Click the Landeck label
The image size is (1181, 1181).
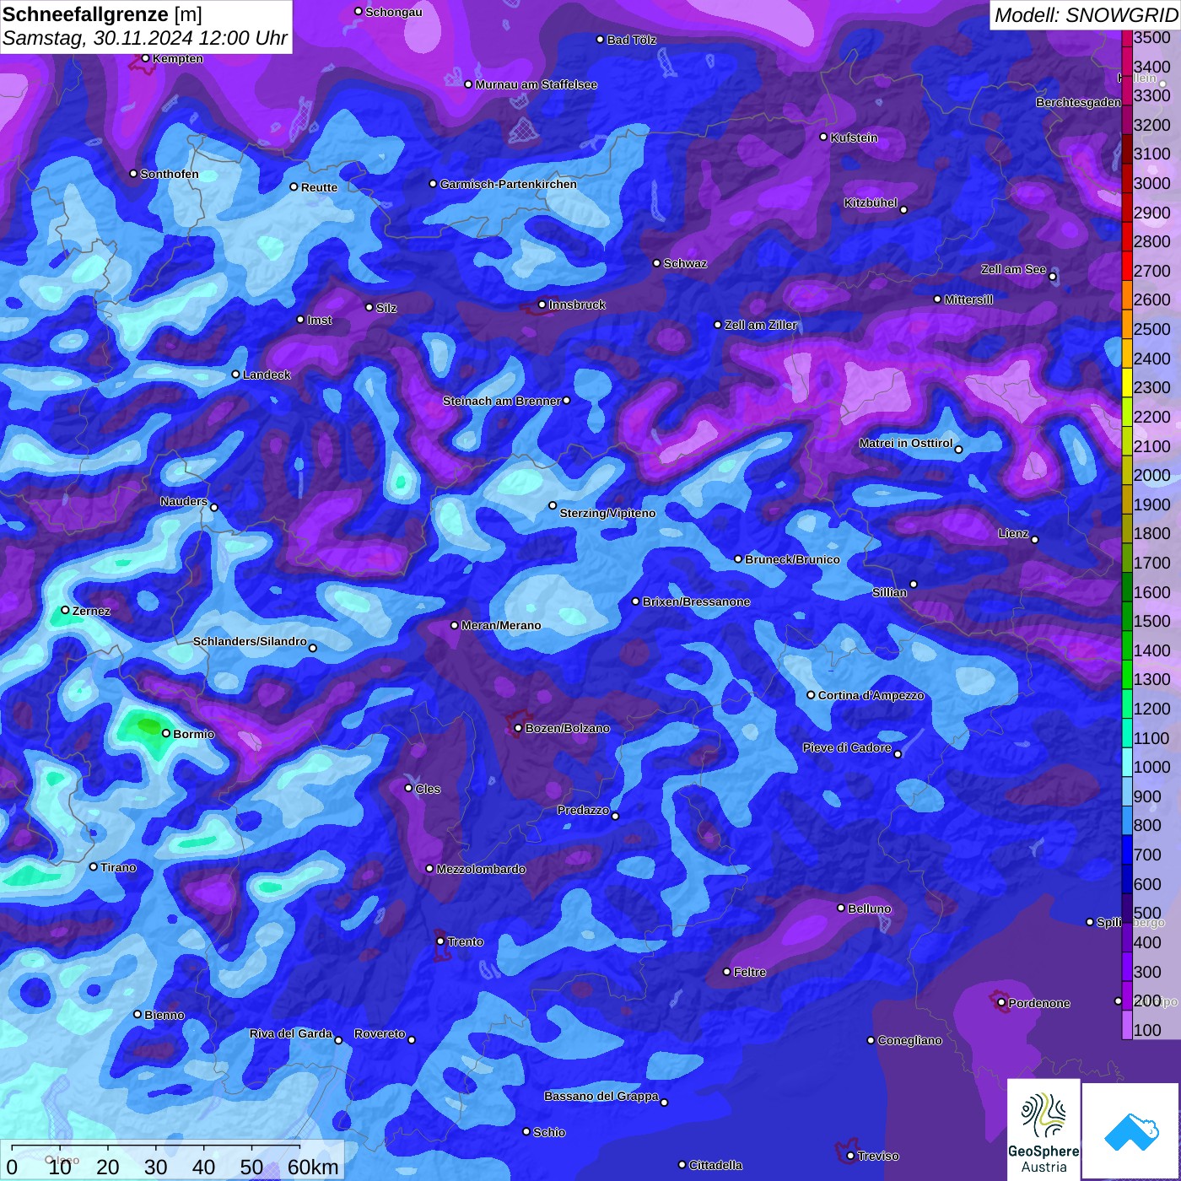click(267, 375)
